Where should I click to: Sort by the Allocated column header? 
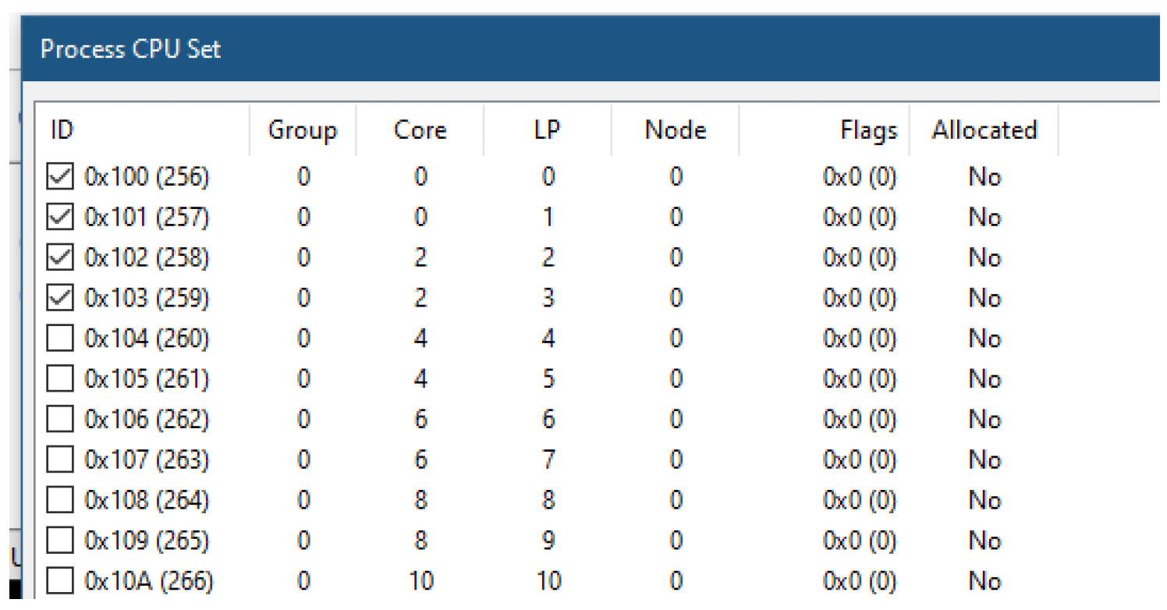[x=984, y=129]
